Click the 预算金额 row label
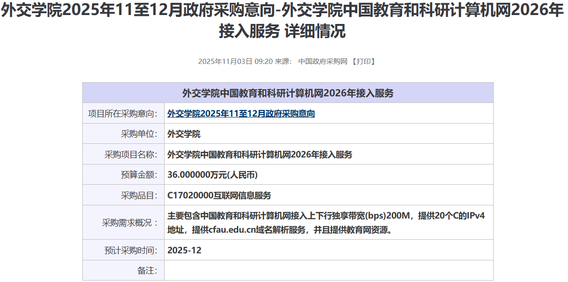 (139, 175)
